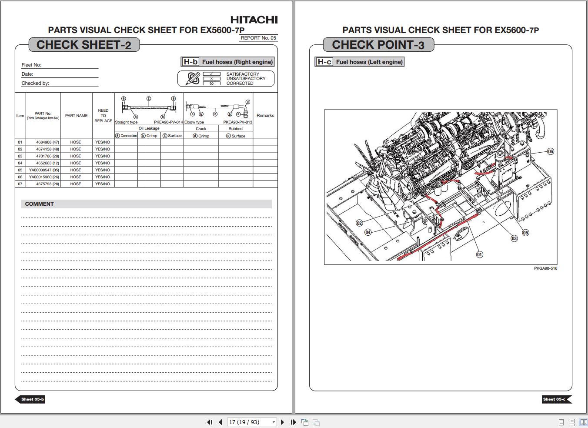588x428 pixels.
Task: Go to the next page
Action: (282, 422)
